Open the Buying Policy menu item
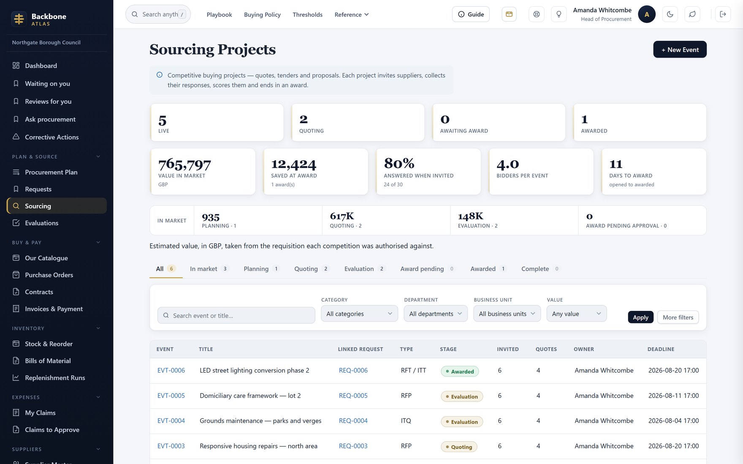 click(262, 14)
